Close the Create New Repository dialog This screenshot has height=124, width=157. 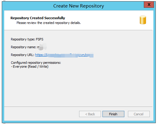click(149, 4)
